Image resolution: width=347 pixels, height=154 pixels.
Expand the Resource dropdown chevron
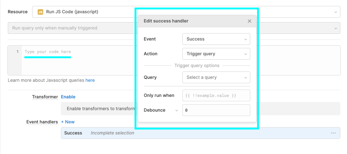click(336, 12)
